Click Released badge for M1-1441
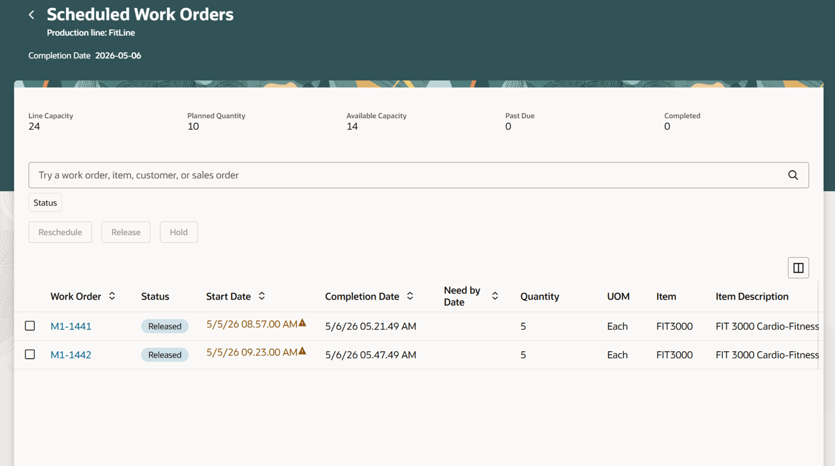The image size is (835, 466). pyautogui.click(x=164, y=326)
